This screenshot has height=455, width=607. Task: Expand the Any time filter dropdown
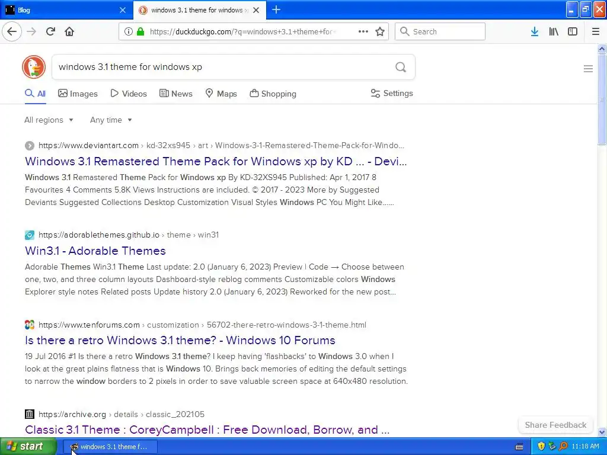111,120
